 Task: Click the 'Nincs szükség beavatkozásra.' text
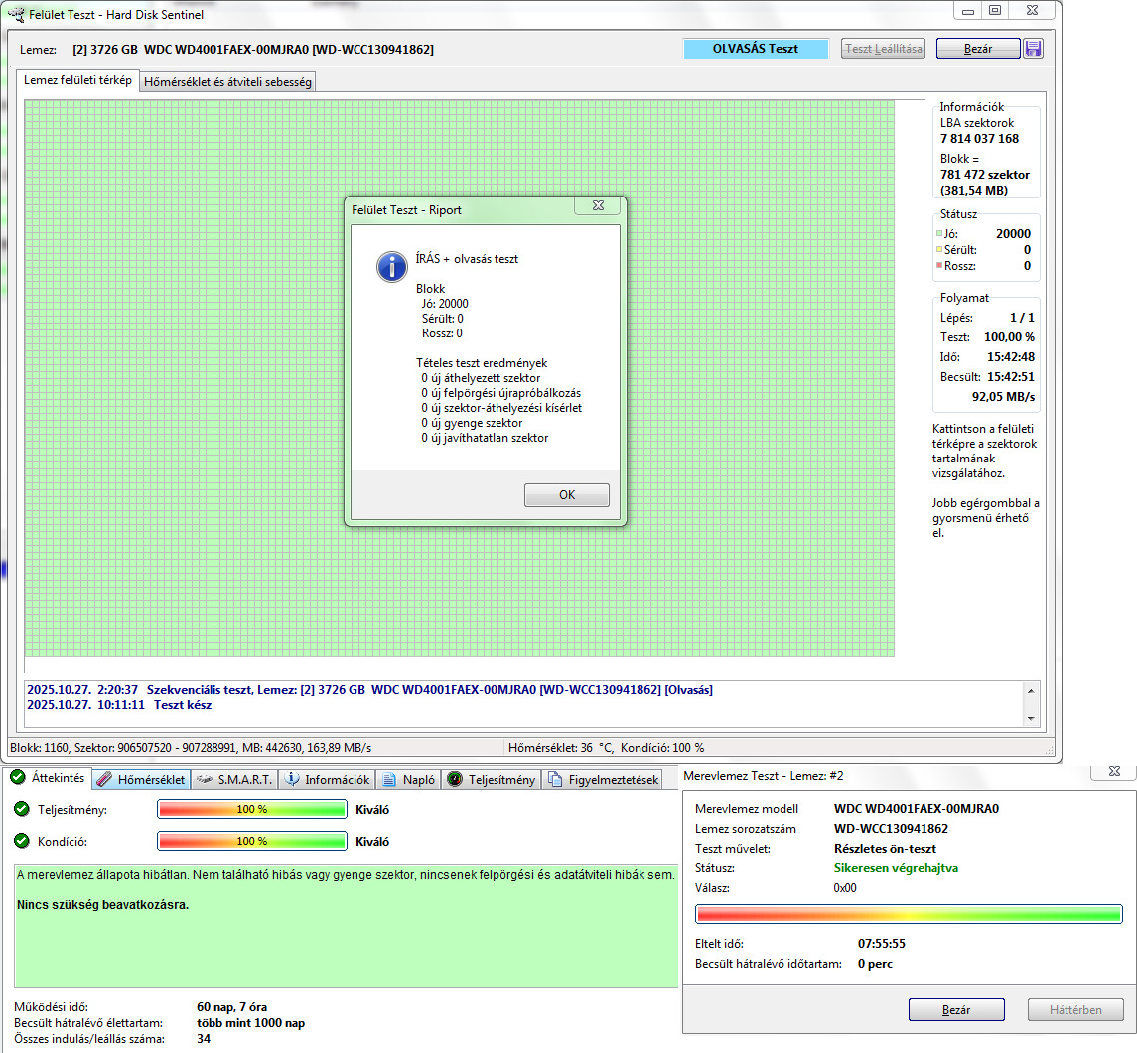(103, 904)
